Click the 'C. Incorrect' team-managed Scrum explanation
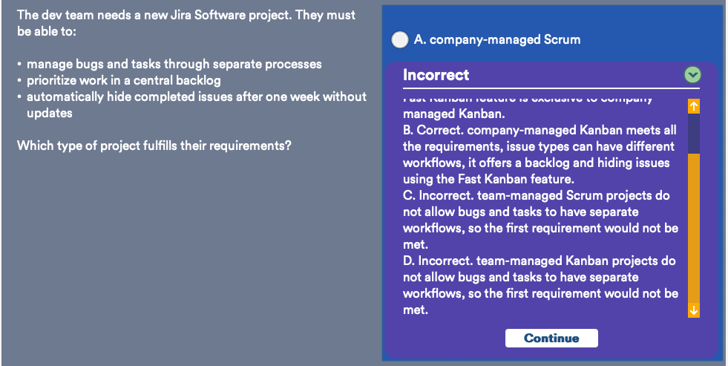 [540, 220]
